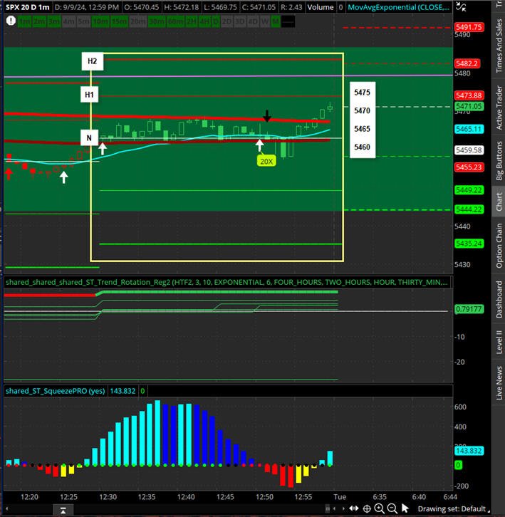Open the Live News sidebar panel
Viewport: 505px width, 517px height.
(x=499, y=383)
